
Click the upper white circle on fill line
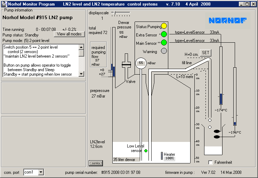(x=210, y=120)
